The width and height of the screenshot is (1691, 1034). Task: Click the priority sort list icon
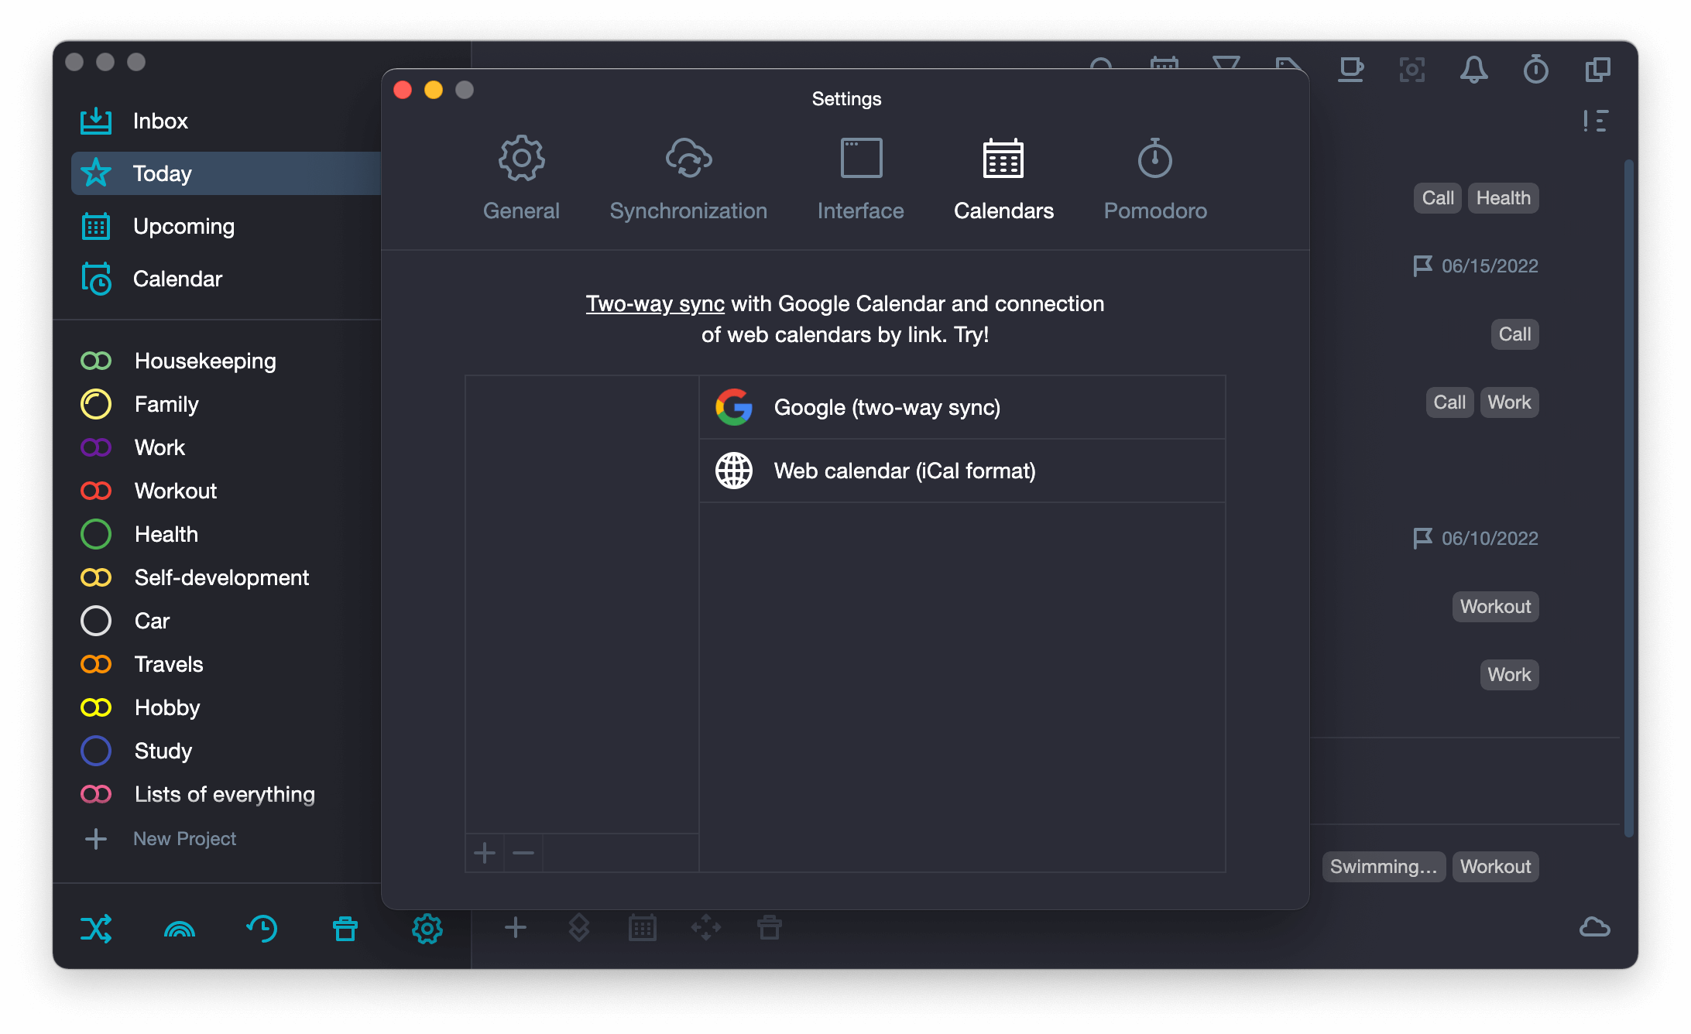pyautogui.click(x=1597, y=121)
